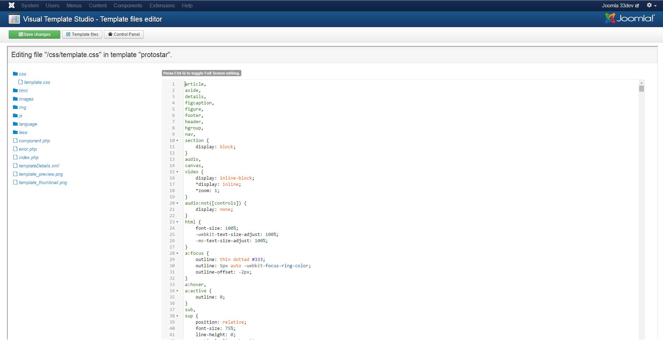Go to Control Panel

click(x=124, y=34)
